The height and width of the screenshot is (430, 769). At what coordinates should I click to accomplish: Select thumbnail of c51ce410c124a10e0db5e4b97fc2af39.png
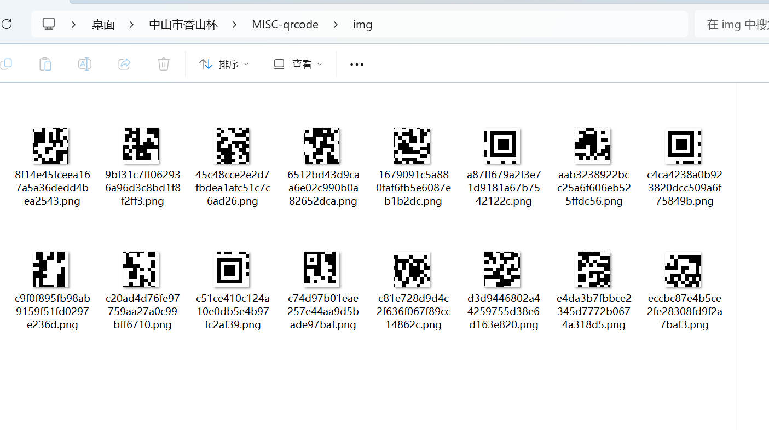pos(232,269)
